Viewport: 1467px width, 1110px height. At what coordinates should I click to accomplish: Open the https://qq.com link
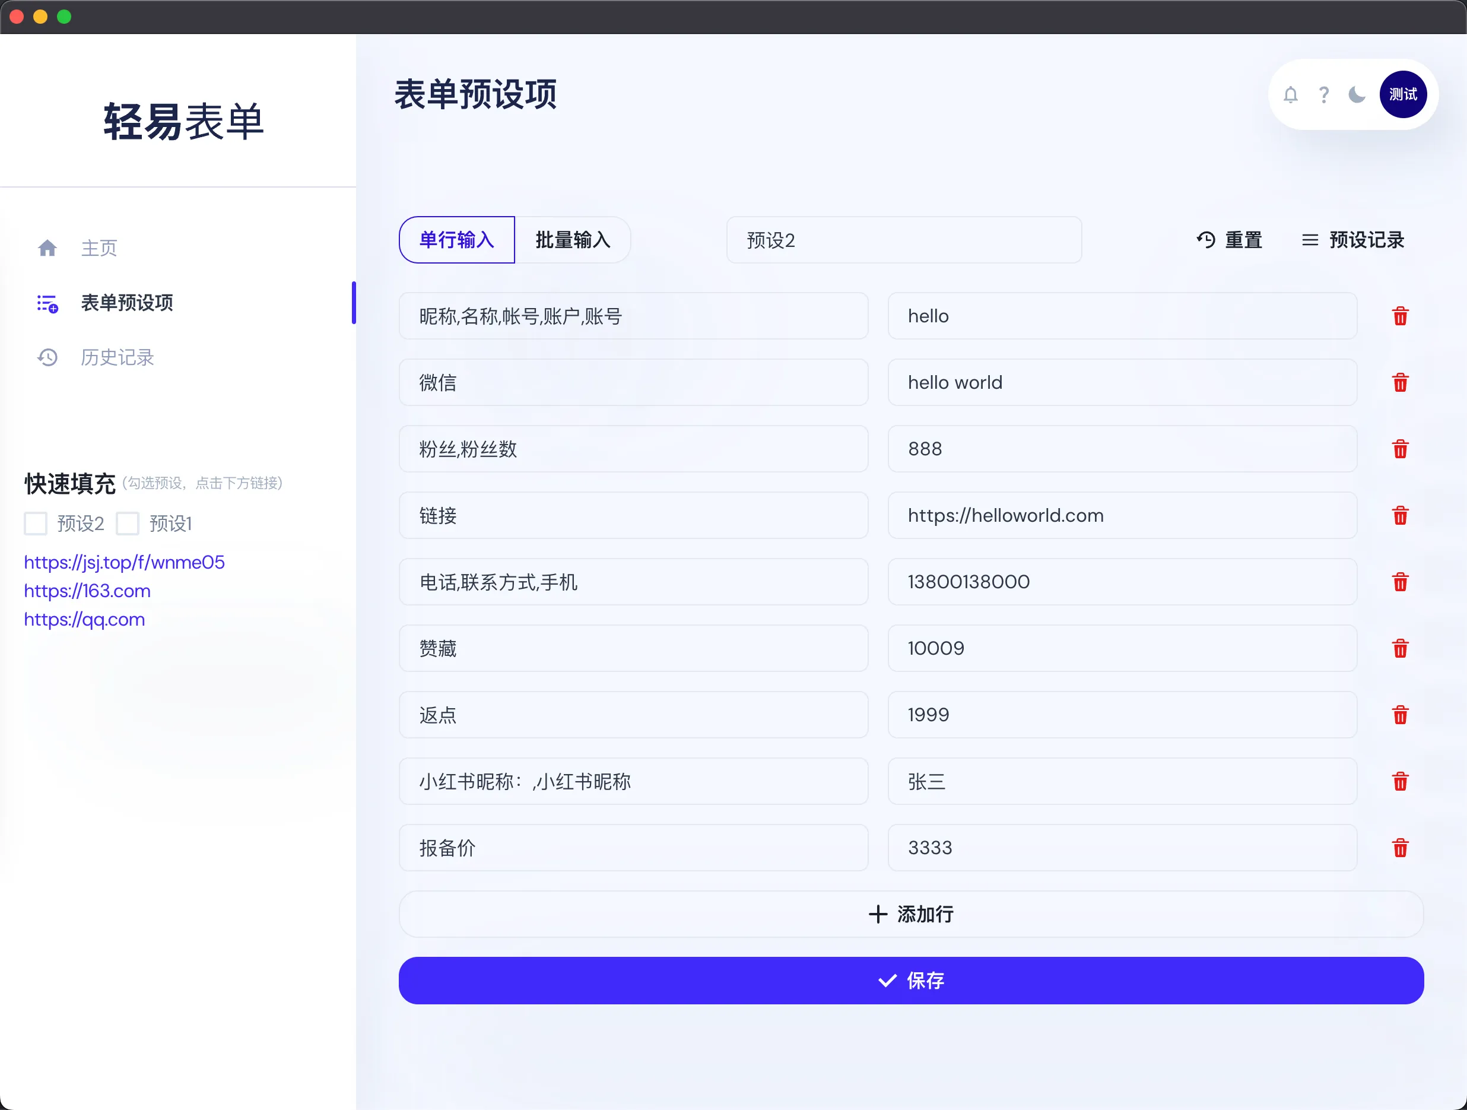[84, 619]
